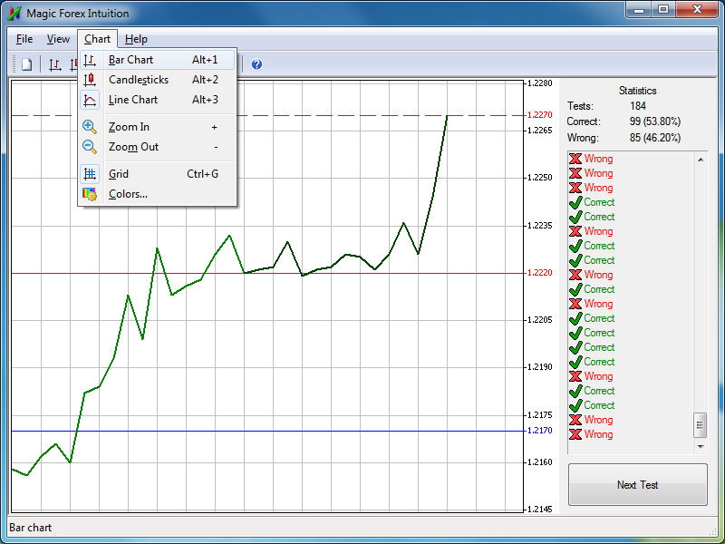Click the bar chart toolbar button
Image resolution: width=725 pixels, height=544 pixels.
coord(55,64)
